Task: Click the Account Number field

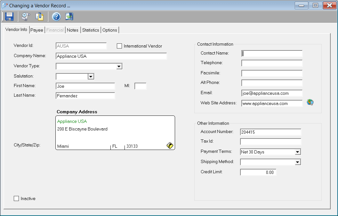Action: click(x=270, y=132)
